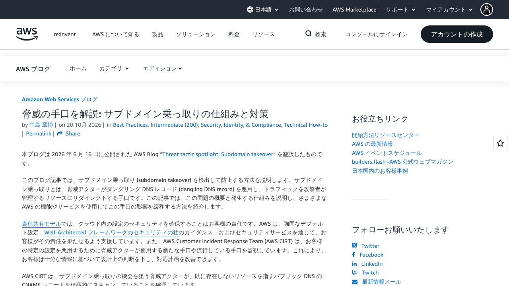Click the AWS ブログ heading
The height and width of the screenshot is (286, 509).
33,69
